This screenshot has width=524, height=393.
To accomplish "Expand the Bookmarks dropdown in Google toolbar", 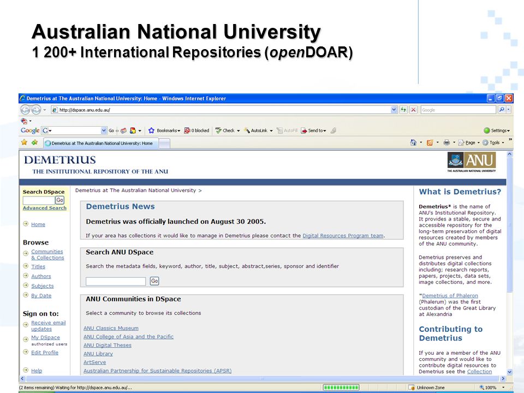I will coord(179,130).
